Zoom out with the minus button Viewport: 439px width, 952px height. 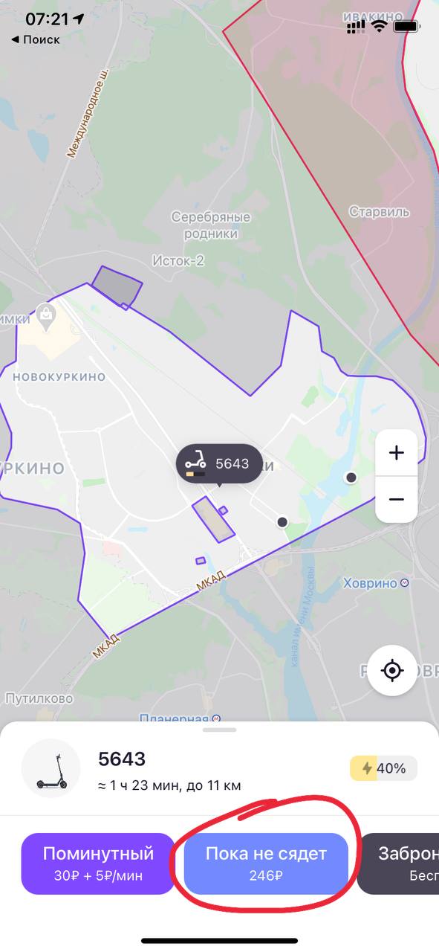click(x=396, y=499)
